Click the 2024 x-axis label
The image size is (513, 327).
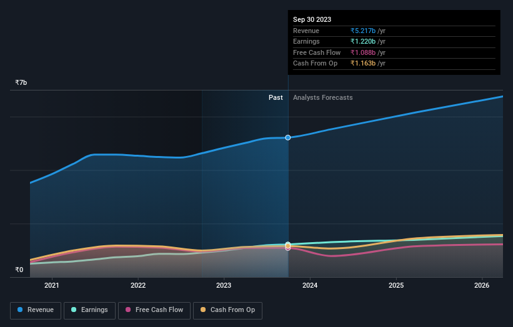pos(310,286)
